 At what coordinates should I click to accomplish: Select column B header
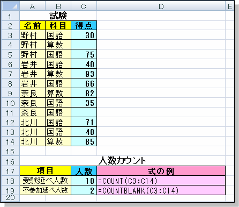(58, 6)
